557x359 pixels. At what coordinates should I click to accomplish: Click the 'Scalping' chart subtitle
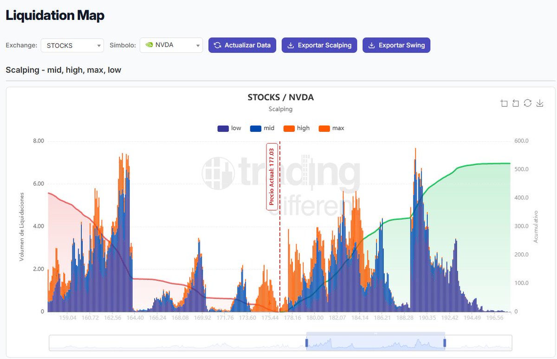(x=280, y=109)
